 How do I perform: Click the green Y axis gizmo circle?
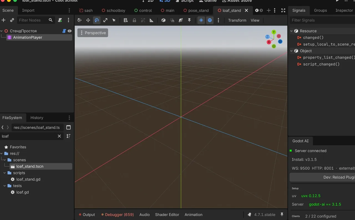[274, 32]
